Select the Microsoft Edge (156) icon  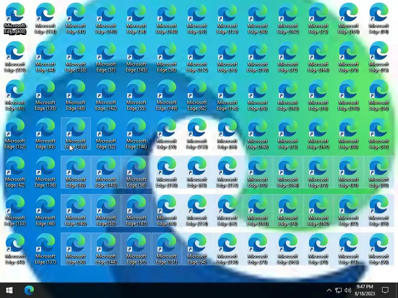pos(227,95)
